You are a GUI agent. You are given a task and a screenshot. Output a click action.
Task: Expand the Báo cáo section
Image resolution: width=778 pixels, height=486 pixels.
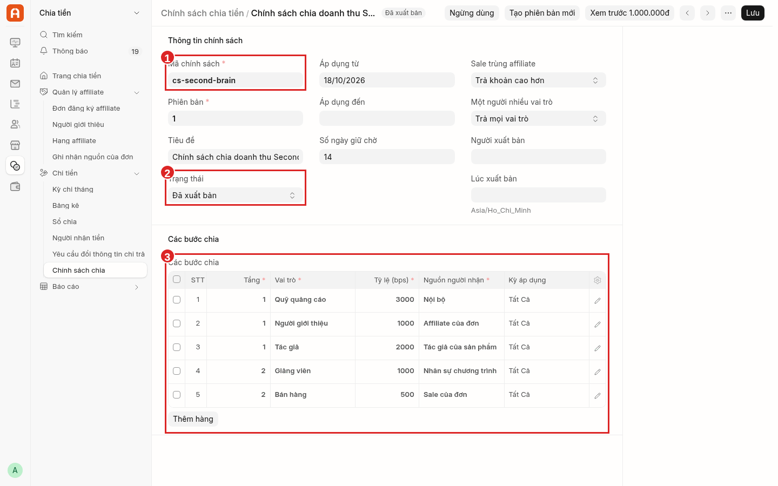(x=137, y=287)
